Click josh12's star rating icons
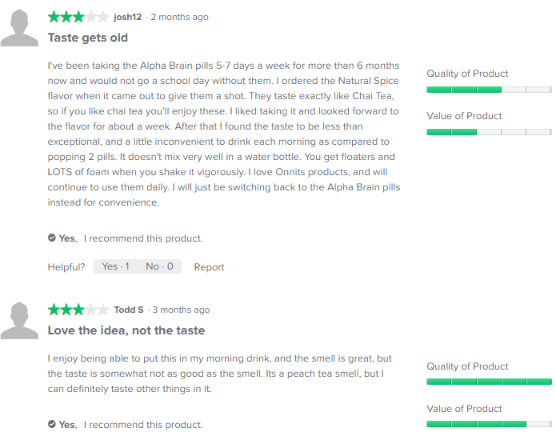 point(78,17)
